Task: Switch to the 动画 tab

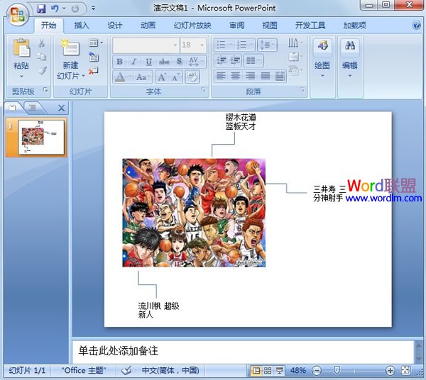Action: click(148, 26)
